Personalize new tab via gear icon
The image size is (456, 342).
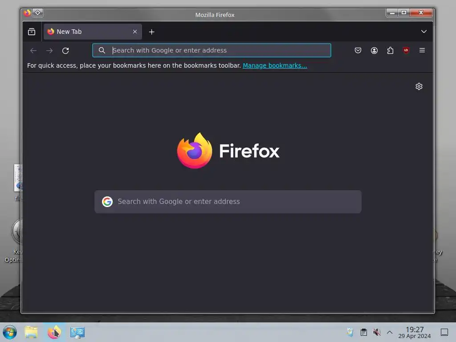[x=419, y=86]
